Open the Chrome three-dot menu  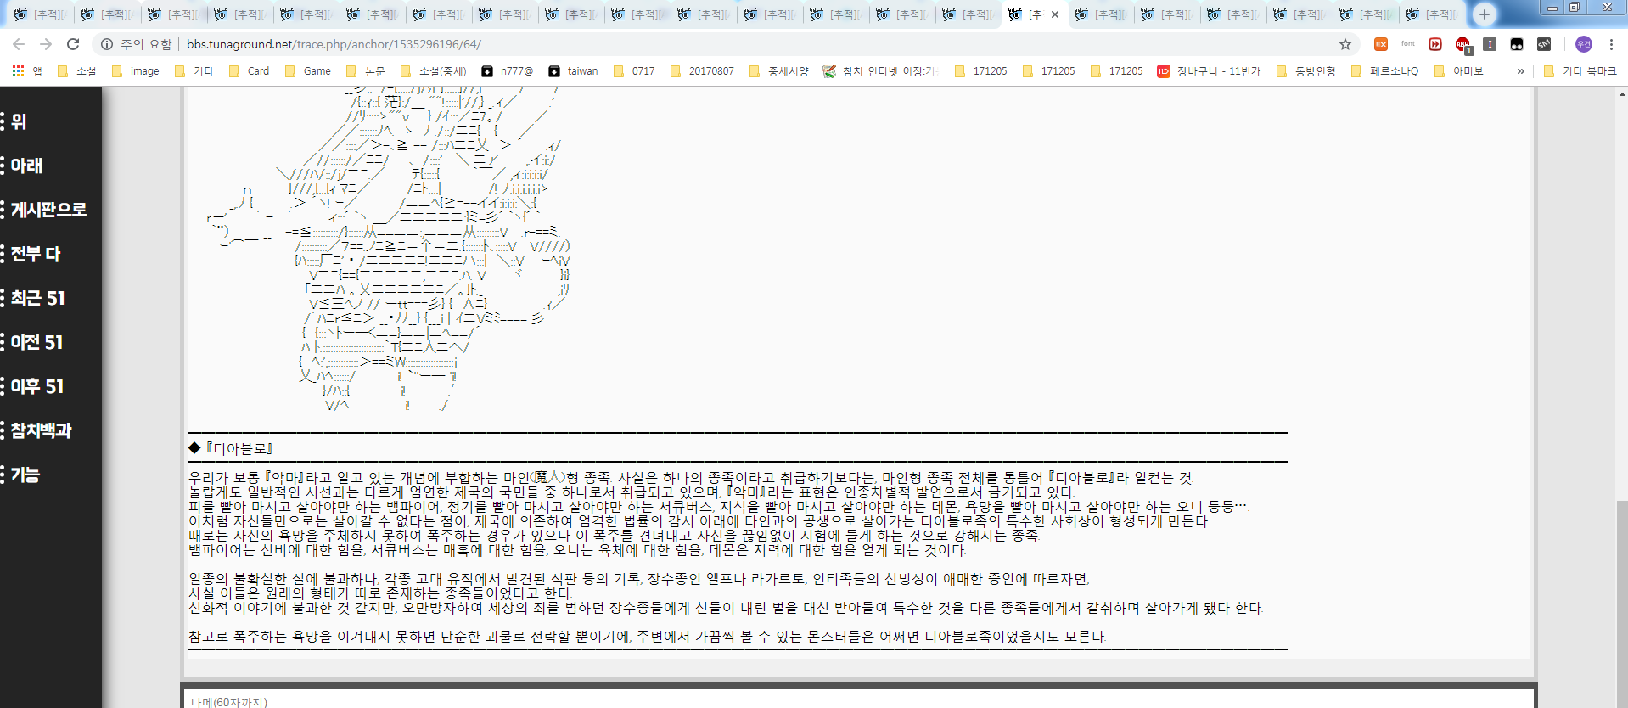pyautogui.click(x=1611, y=44)
